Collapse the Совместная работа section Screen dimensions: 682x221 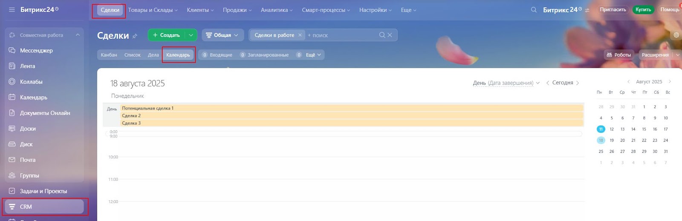78,35
